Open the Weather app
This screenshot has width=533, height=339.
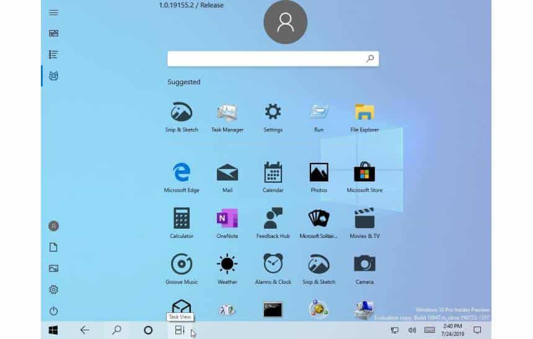coord(227,268)
